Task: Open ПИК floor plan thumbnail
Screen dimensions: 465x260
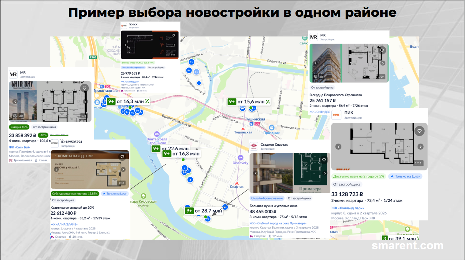Action: pyautogui.click(x=379, y=147)
